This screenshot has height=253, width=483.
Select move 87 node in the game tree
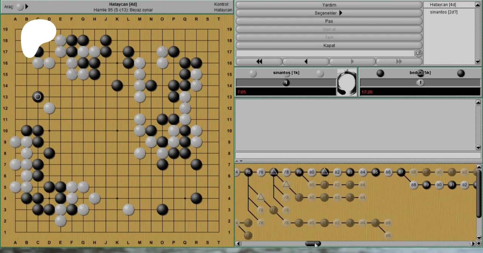tap(401, 172)
